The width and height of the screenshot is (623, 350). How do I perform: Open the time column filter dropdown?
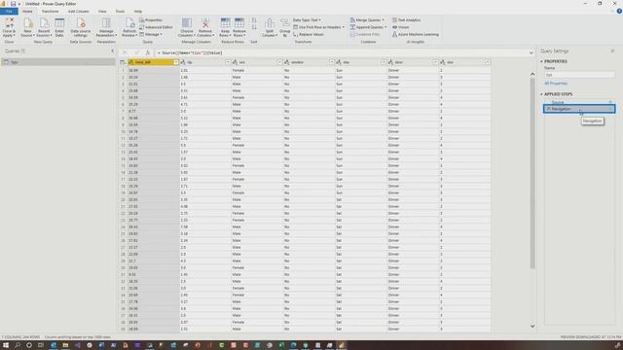pyautogui.click(x=435, y=62)
